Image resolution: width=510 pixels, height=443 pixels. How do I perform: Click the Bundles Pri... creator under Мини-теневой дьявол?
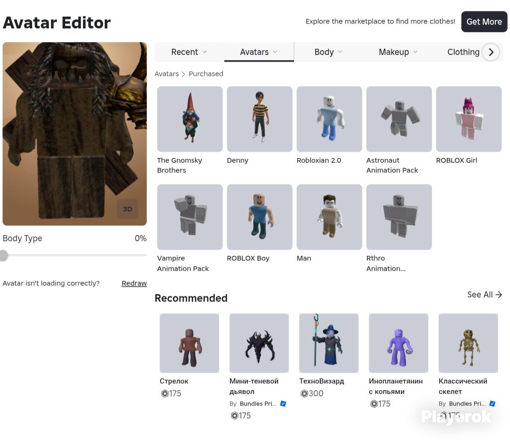pos(258,404)
